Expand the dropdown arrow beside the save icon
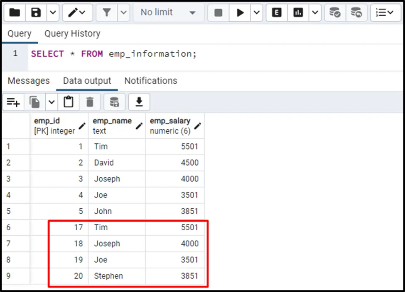 (52, 13)
